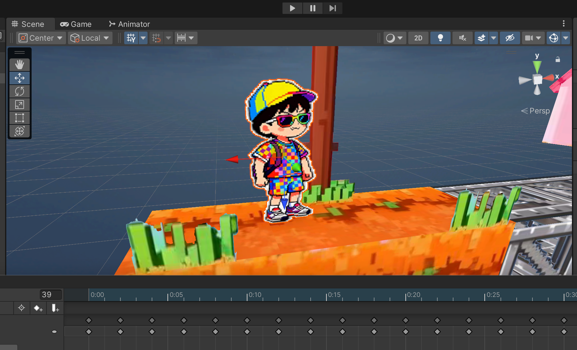Select the Rotate tool

(20, 91)
